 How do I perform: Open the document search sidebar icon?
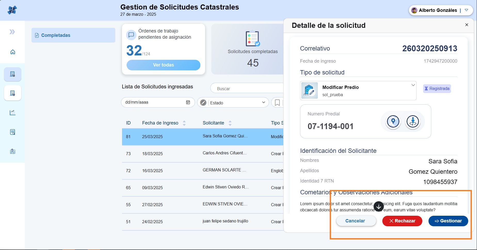[x=13, y=132]
